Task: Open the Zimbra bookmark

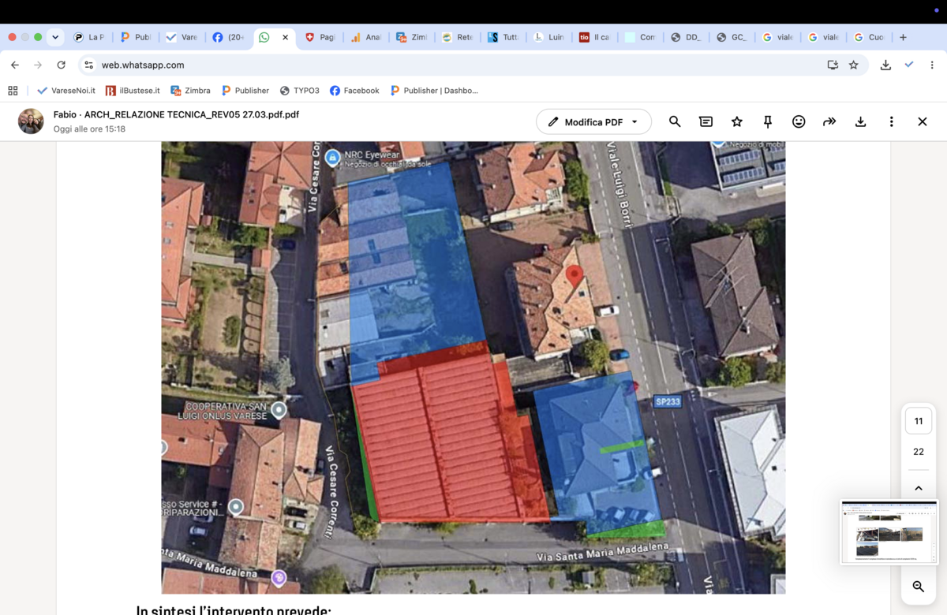Action: 190,91
